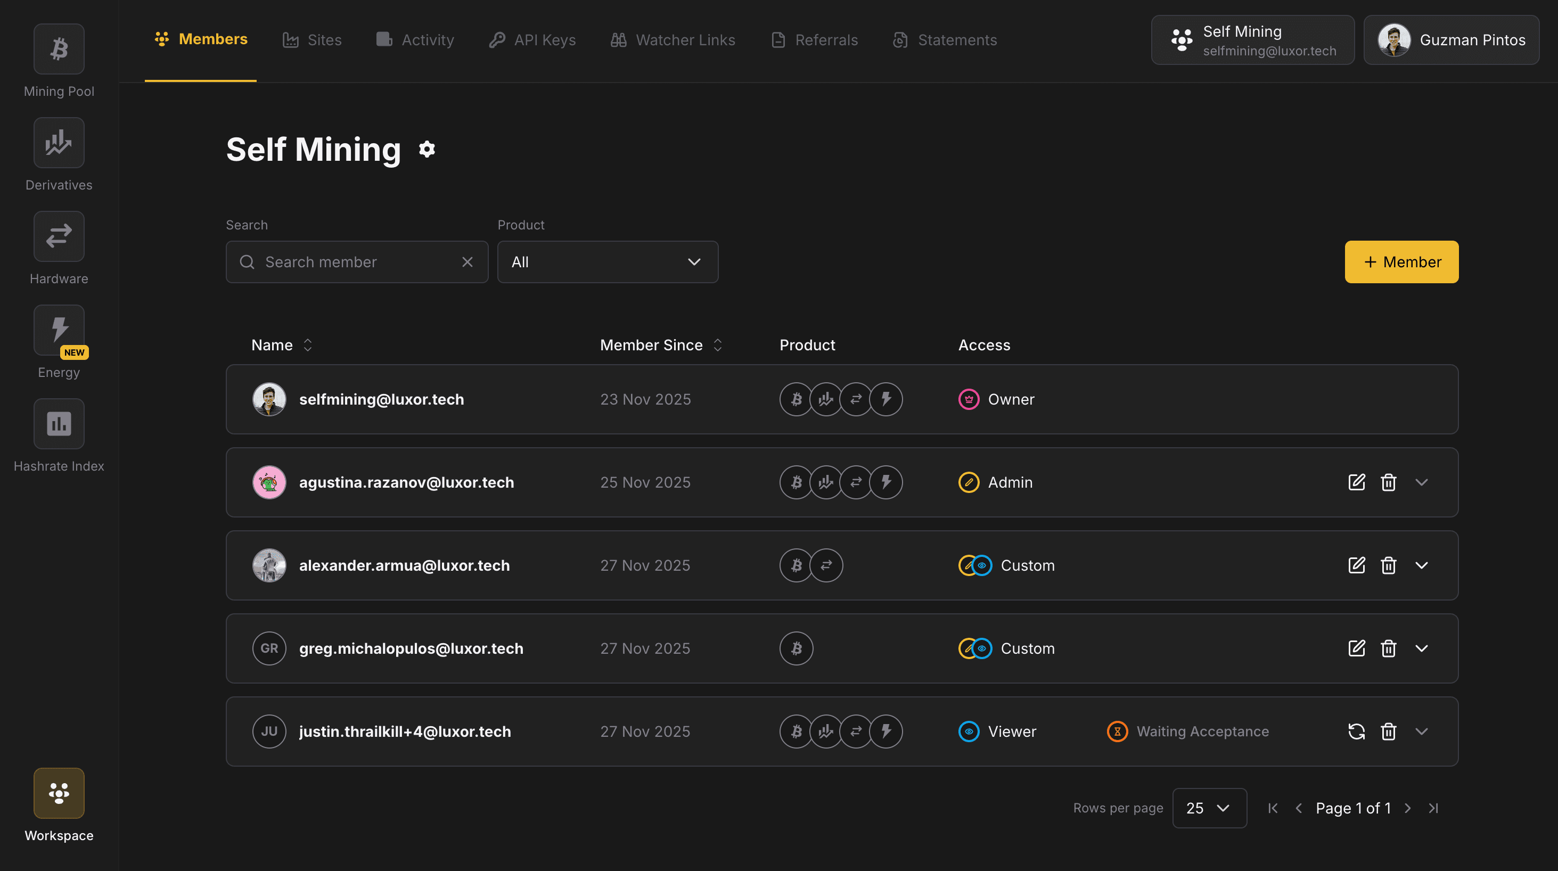Open the Hashrate Index sidebar icon
This screenshot has width=1558, height=871.
point(59,423)
